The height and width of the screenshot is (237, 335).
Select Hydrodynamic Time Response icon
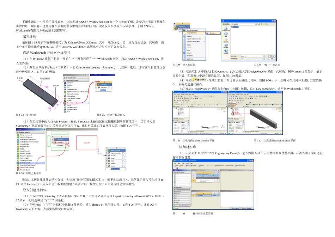point(18,142)
